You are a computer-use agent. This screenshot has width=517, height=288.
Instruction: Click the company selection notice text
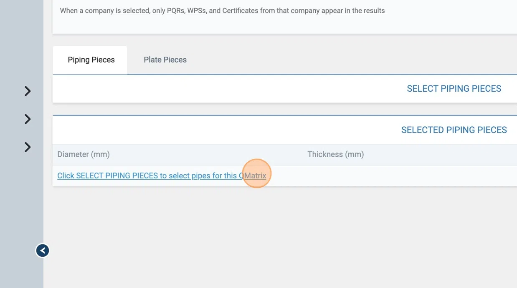[222, 11]
